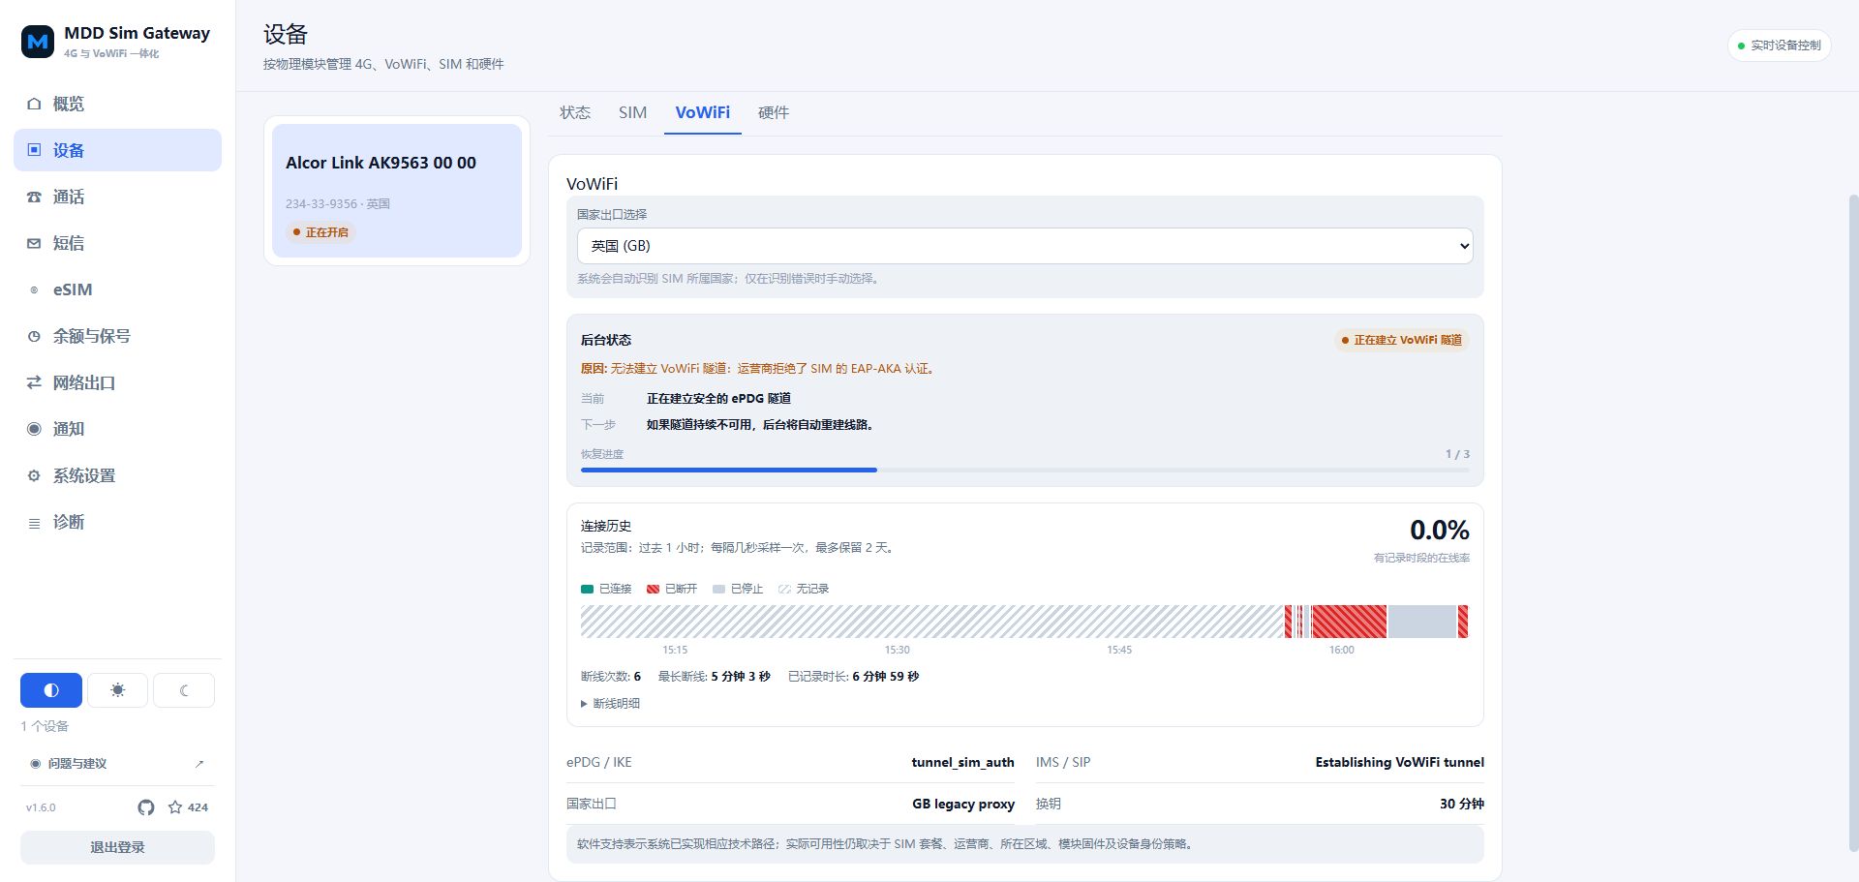This screenshot has width=1859, height=882.
Task: Click the notification icon beside 通知
Action: [x=34, y=429]
